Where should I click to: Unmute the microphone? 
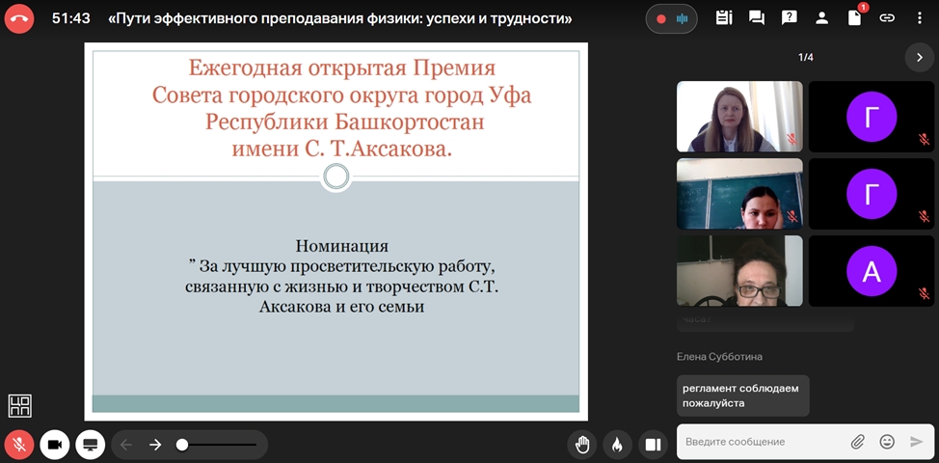click(x=19, y=444)
